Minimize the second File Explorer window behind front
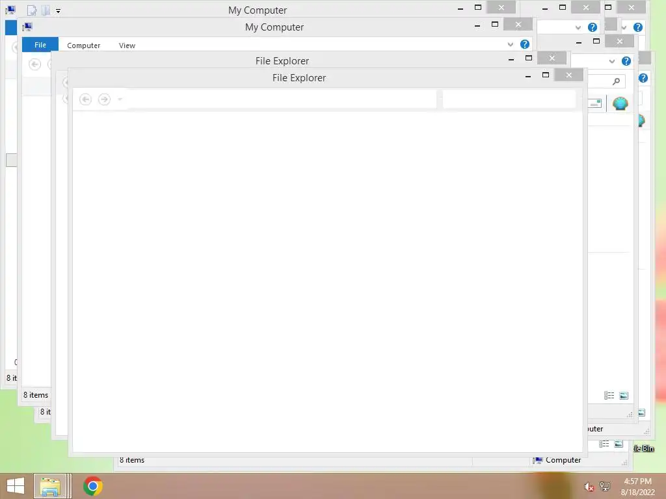Screen dimensions: 666x499 coord(511,59)
